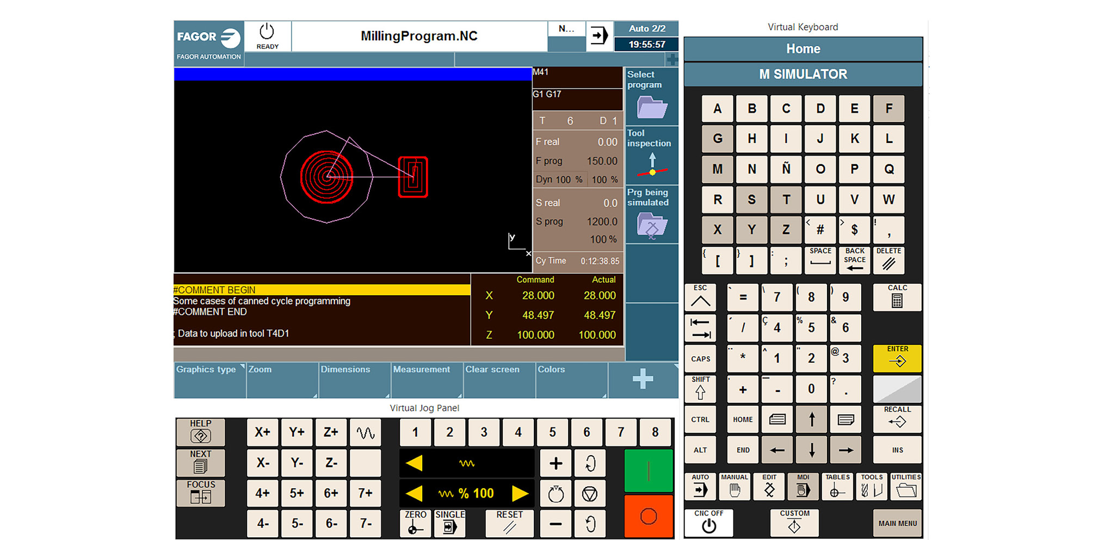The width and height of the screenshot is (1099, 540).
Task: Expand softkey menu with plus button
Action: pyautogui.click(x=643, y=379)
